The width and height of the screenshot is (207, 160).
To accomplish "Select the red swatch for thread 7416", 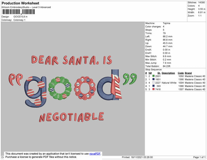I will tap(154, 89).
